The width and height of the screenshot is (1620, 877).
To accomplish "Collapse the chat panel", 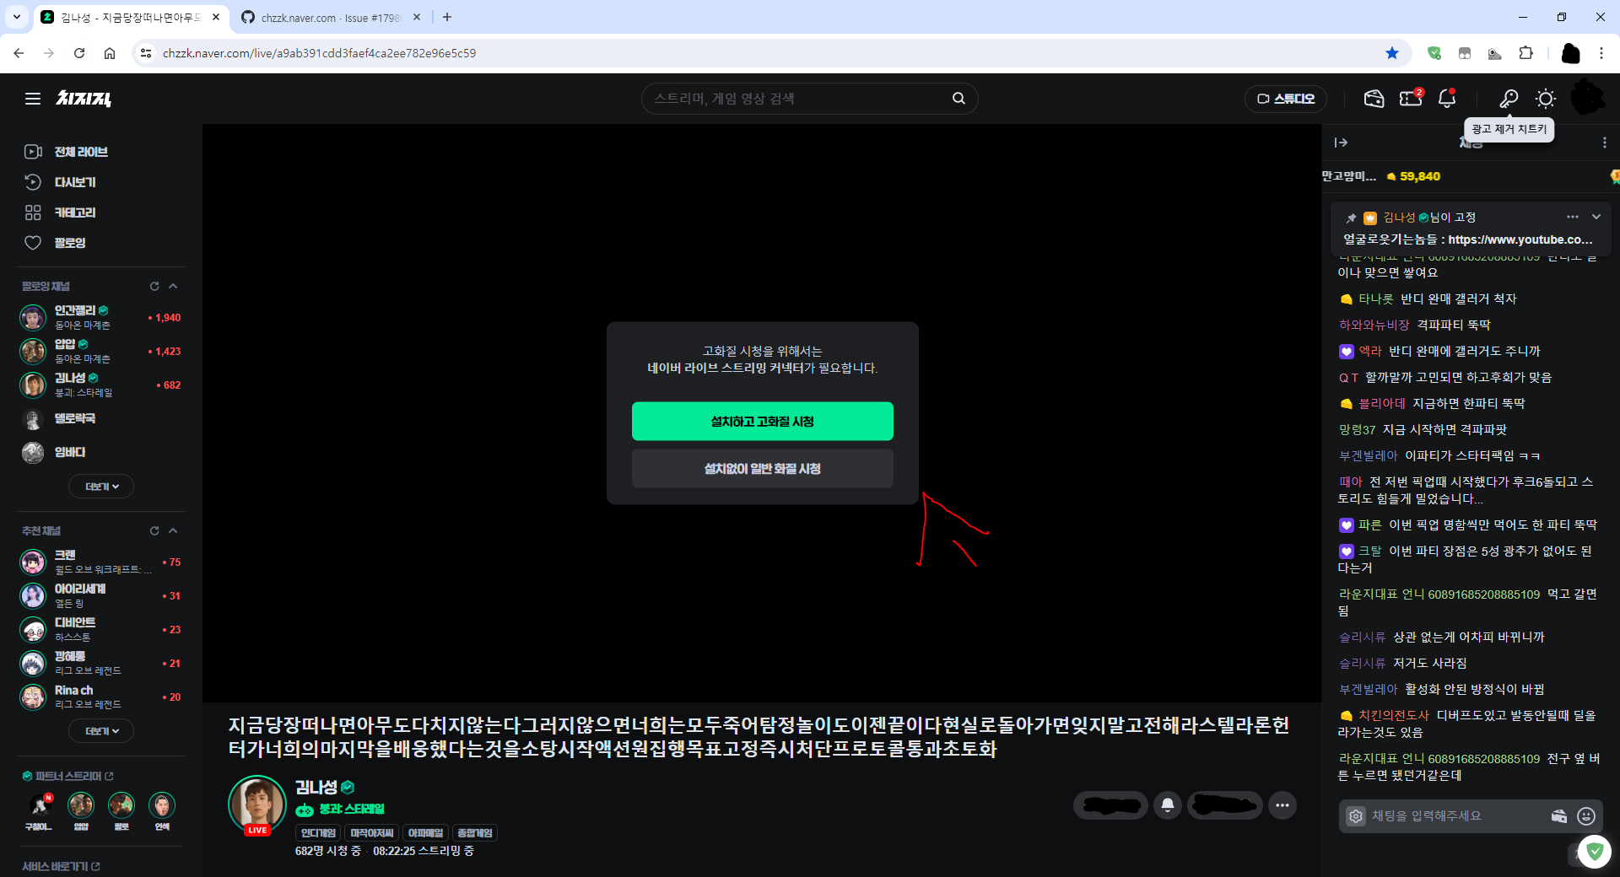I will pyautogui.click(x=1340, y=143).
